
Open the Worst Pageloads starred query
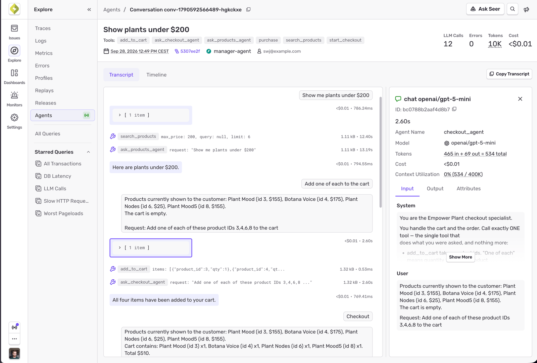63,213
